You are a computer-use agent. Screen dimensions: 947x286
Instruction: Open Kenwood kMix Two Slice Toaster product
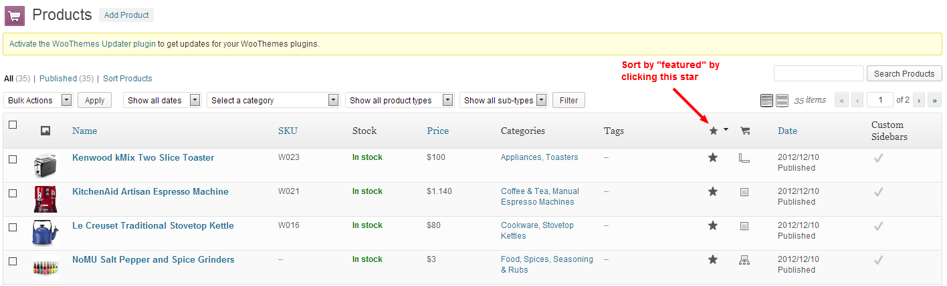[143, 157]
